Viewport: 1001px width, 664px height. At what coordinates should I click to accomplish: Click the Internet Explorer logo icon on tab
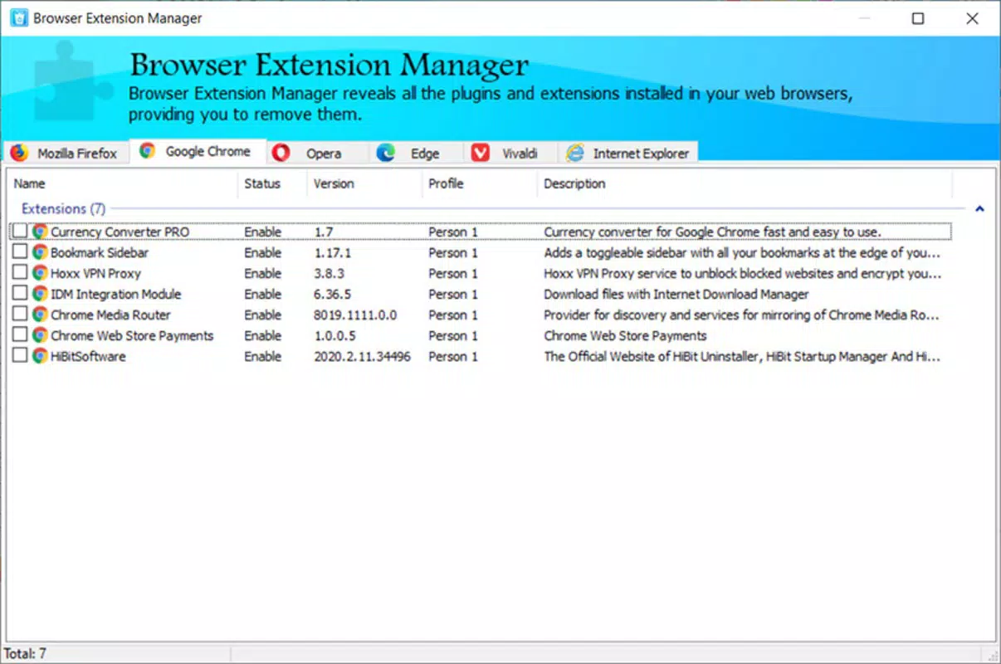click(x=574, y=153)
